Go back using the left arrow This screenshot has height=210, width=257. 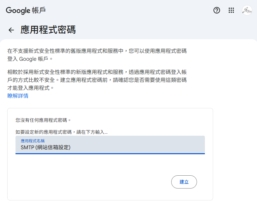click(11, 30)
